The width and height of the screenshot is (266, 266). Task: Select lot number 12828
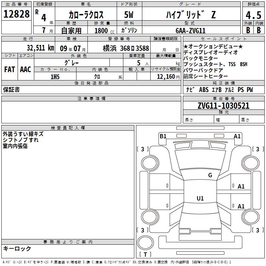17,14
